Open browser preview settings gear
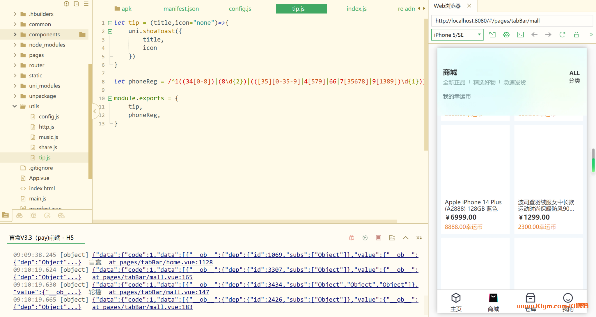 506,35
